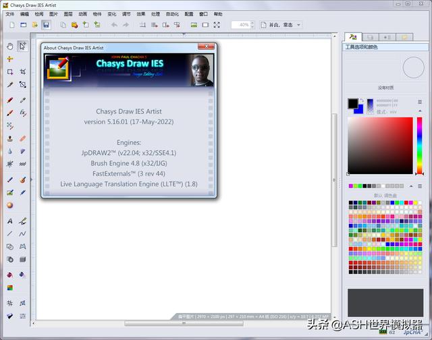The height and width of the screenshot is (340, 432).
Task: Open the blend mode dropdown 并合, 常态
Action: [x=281, y=25]
